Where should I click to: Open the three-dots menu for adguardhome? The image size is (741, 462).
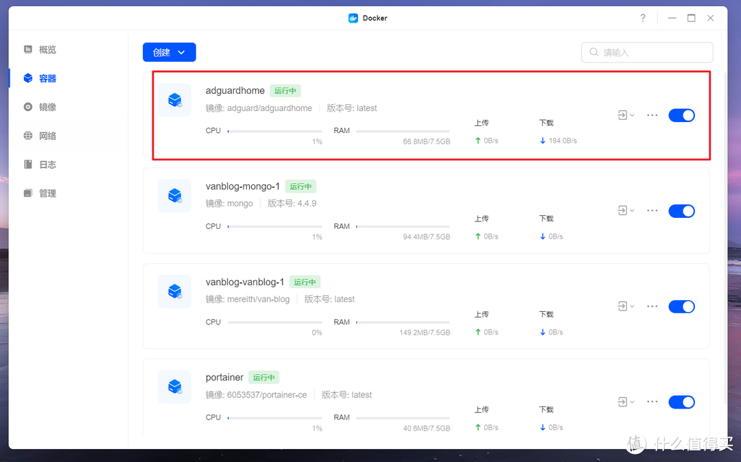[652, 115]
